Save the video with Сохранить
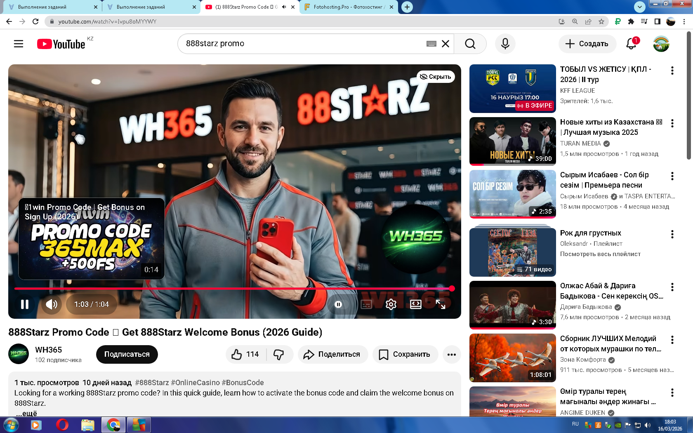The height and width of the screenshot is (433, 693). coord(405,354)
